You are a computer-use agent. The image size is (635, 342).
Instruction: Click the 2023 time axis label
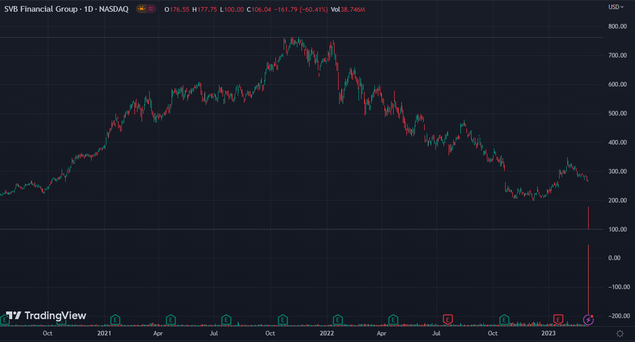(x=548, y=334)
